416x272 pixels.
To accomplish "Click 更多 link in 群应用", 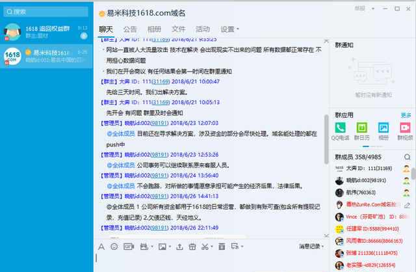I will click(x=406, y=115).
